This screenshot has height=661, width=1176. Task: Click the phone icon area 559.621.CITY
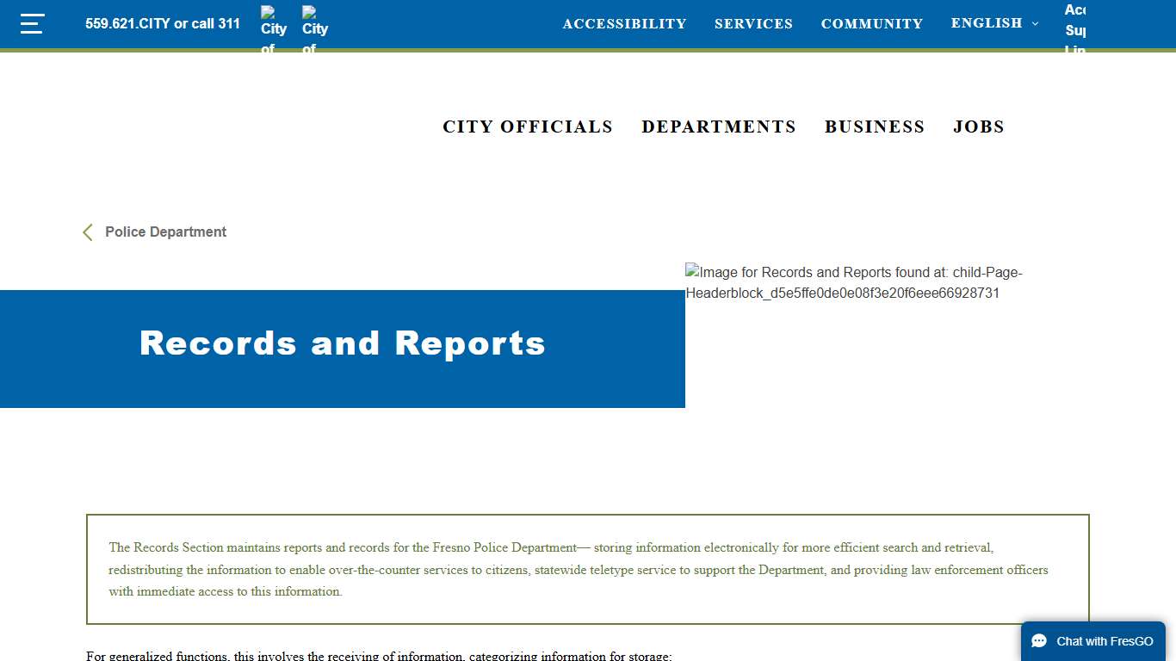coord(162,23)
